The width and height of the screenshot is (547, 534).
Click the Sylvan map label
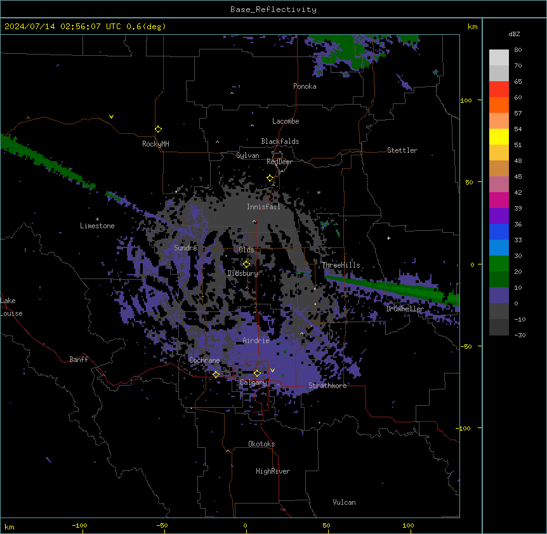(247, 155)
